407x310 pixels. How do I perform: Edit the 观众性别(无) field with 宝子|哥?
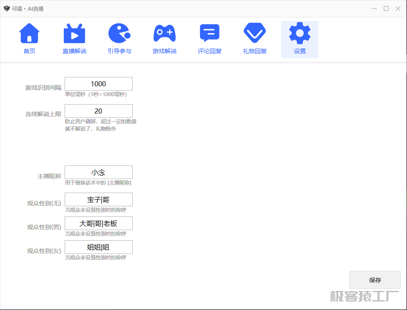(x=98, y=199)
